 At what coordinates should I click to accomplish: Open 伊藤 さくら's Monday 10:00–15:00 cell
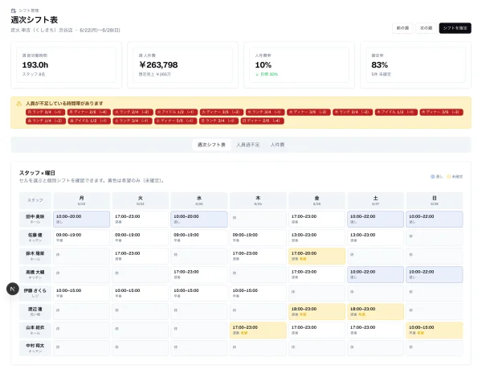click(81, 293)
